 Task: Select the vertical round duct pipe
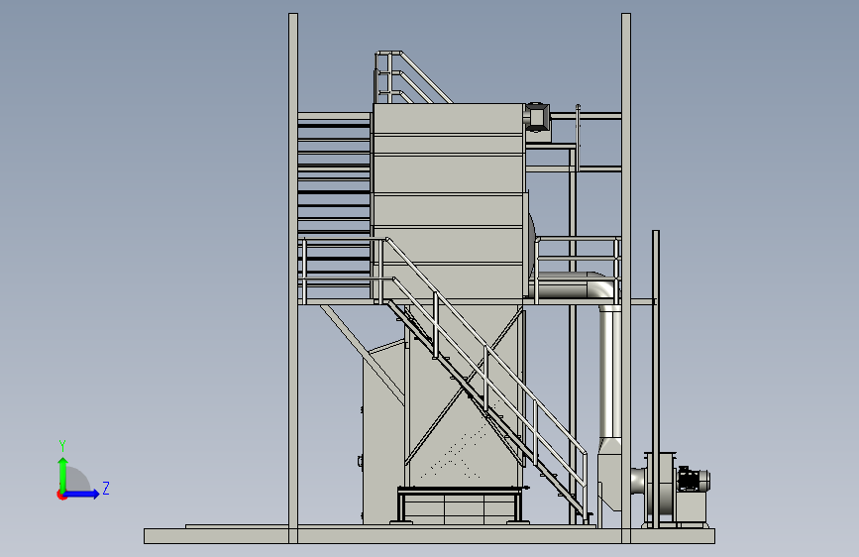point(609,373)
